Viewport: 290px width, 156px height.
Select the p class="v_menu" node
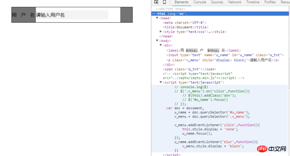[x=223, y=60]
